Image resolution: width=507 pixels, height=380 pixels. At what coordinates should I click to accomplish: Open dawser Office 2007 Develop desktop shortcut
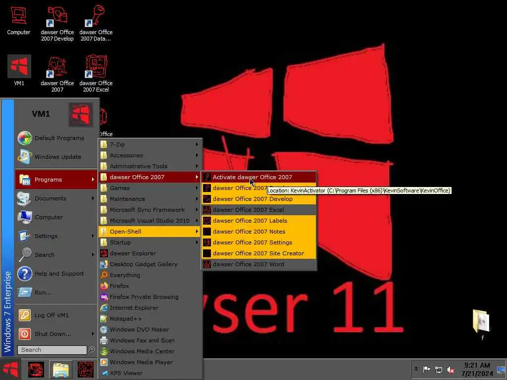[57, 23]
